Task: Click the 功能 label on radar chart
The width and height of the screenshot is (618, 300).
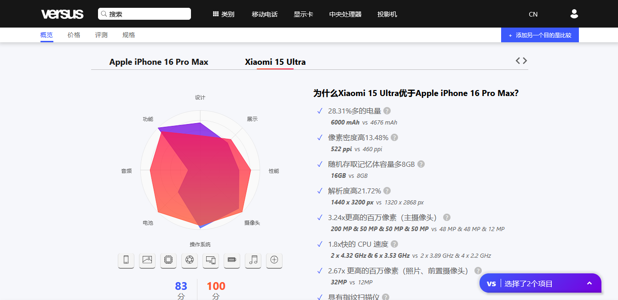Action: click(148, 119)
